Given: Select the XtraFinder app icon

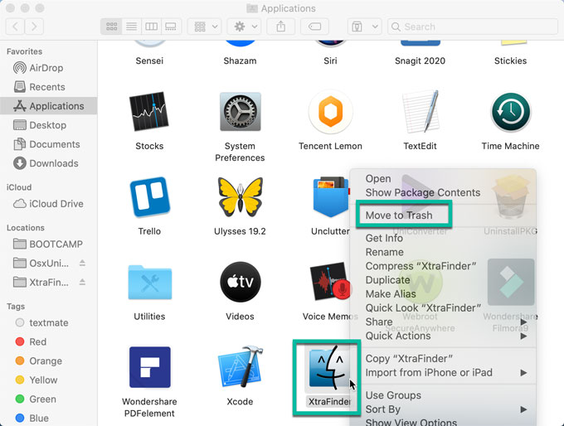Looking at the screenshot, I should click(329, 369).
